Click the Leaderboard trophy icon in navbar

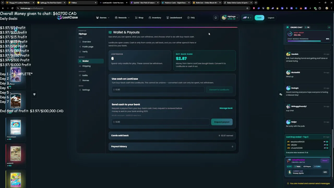(x=168, y=18)
